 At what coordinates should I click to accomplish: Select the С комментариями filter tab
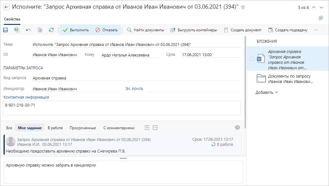119,128
